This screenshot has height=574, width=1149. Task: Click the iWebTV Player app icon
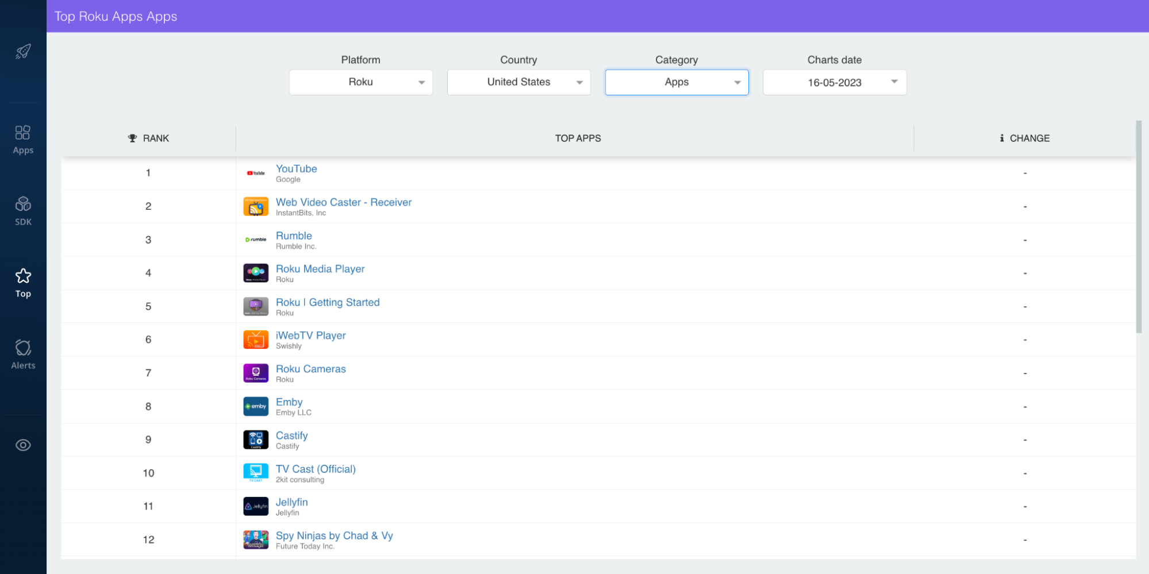click(256, 340)
